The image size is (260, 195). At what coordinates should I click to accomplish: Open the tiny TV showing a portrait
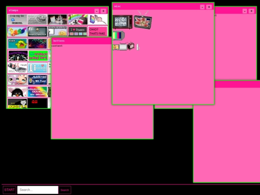point(116,47)
